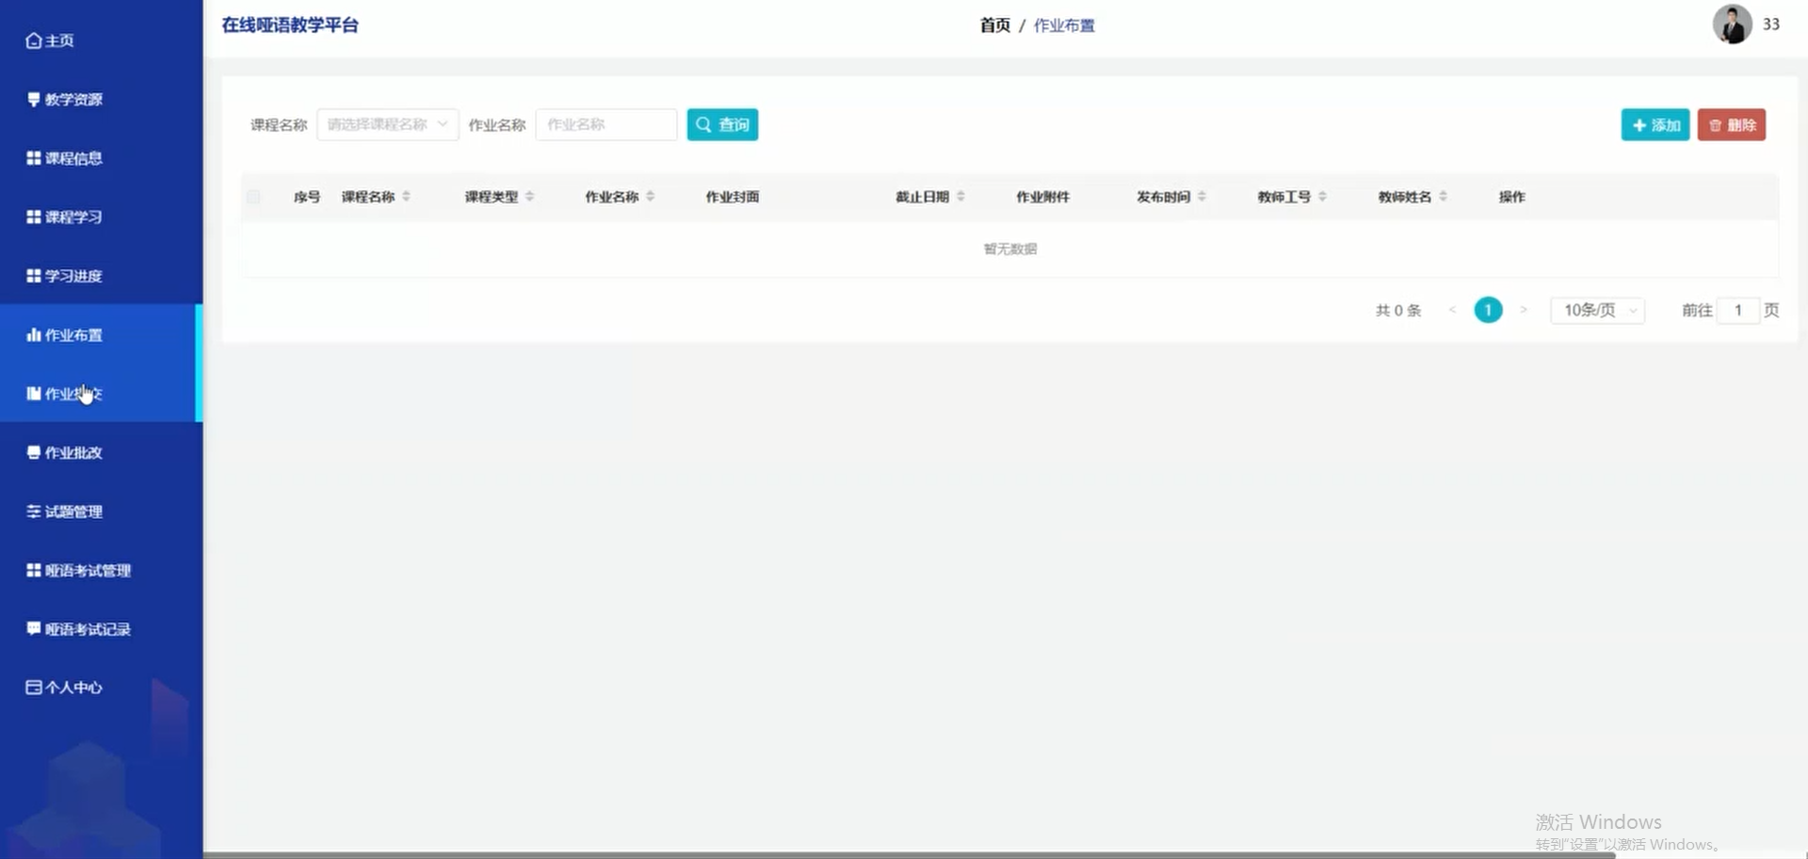Go to 个人中心 via sidebar
Image resolution: width=1808 pixels, height=859 pixels.
pyautogui.click(x=73, y=688)
